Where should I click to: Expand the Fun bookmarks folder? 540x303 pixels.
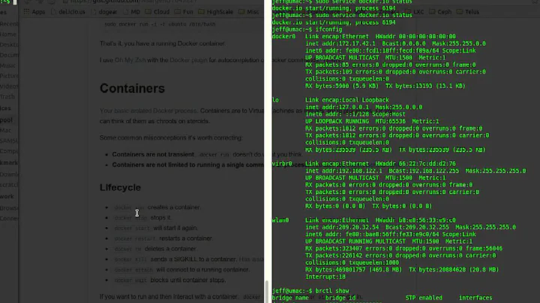click(184, 12)
